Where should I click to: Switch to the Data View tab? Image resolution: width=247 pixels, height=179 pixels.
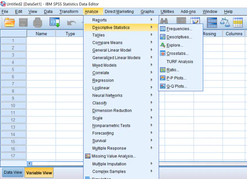[x=13, y=172]
